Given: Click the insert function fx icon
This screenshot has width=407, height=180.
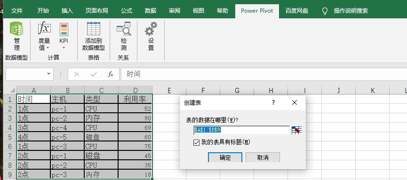Looking at the screenshot, I should tap(111, 74).
